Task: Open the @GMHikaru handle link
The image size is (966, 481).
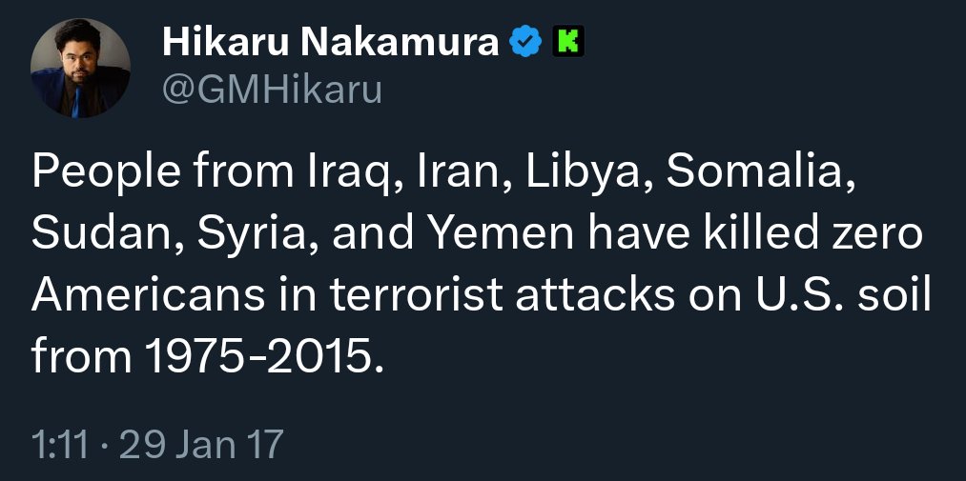Action: pos(273,90)
